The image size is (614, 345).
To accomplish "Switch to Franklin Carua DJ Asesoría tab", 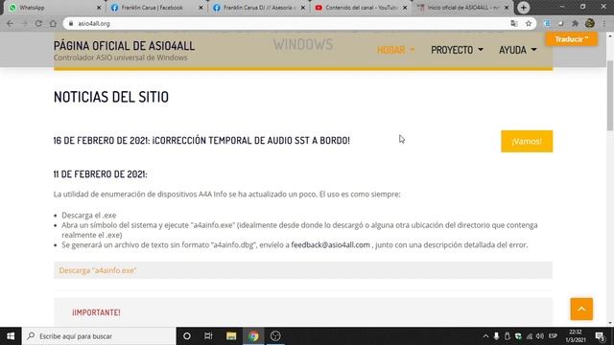I will tap(257, 8).
